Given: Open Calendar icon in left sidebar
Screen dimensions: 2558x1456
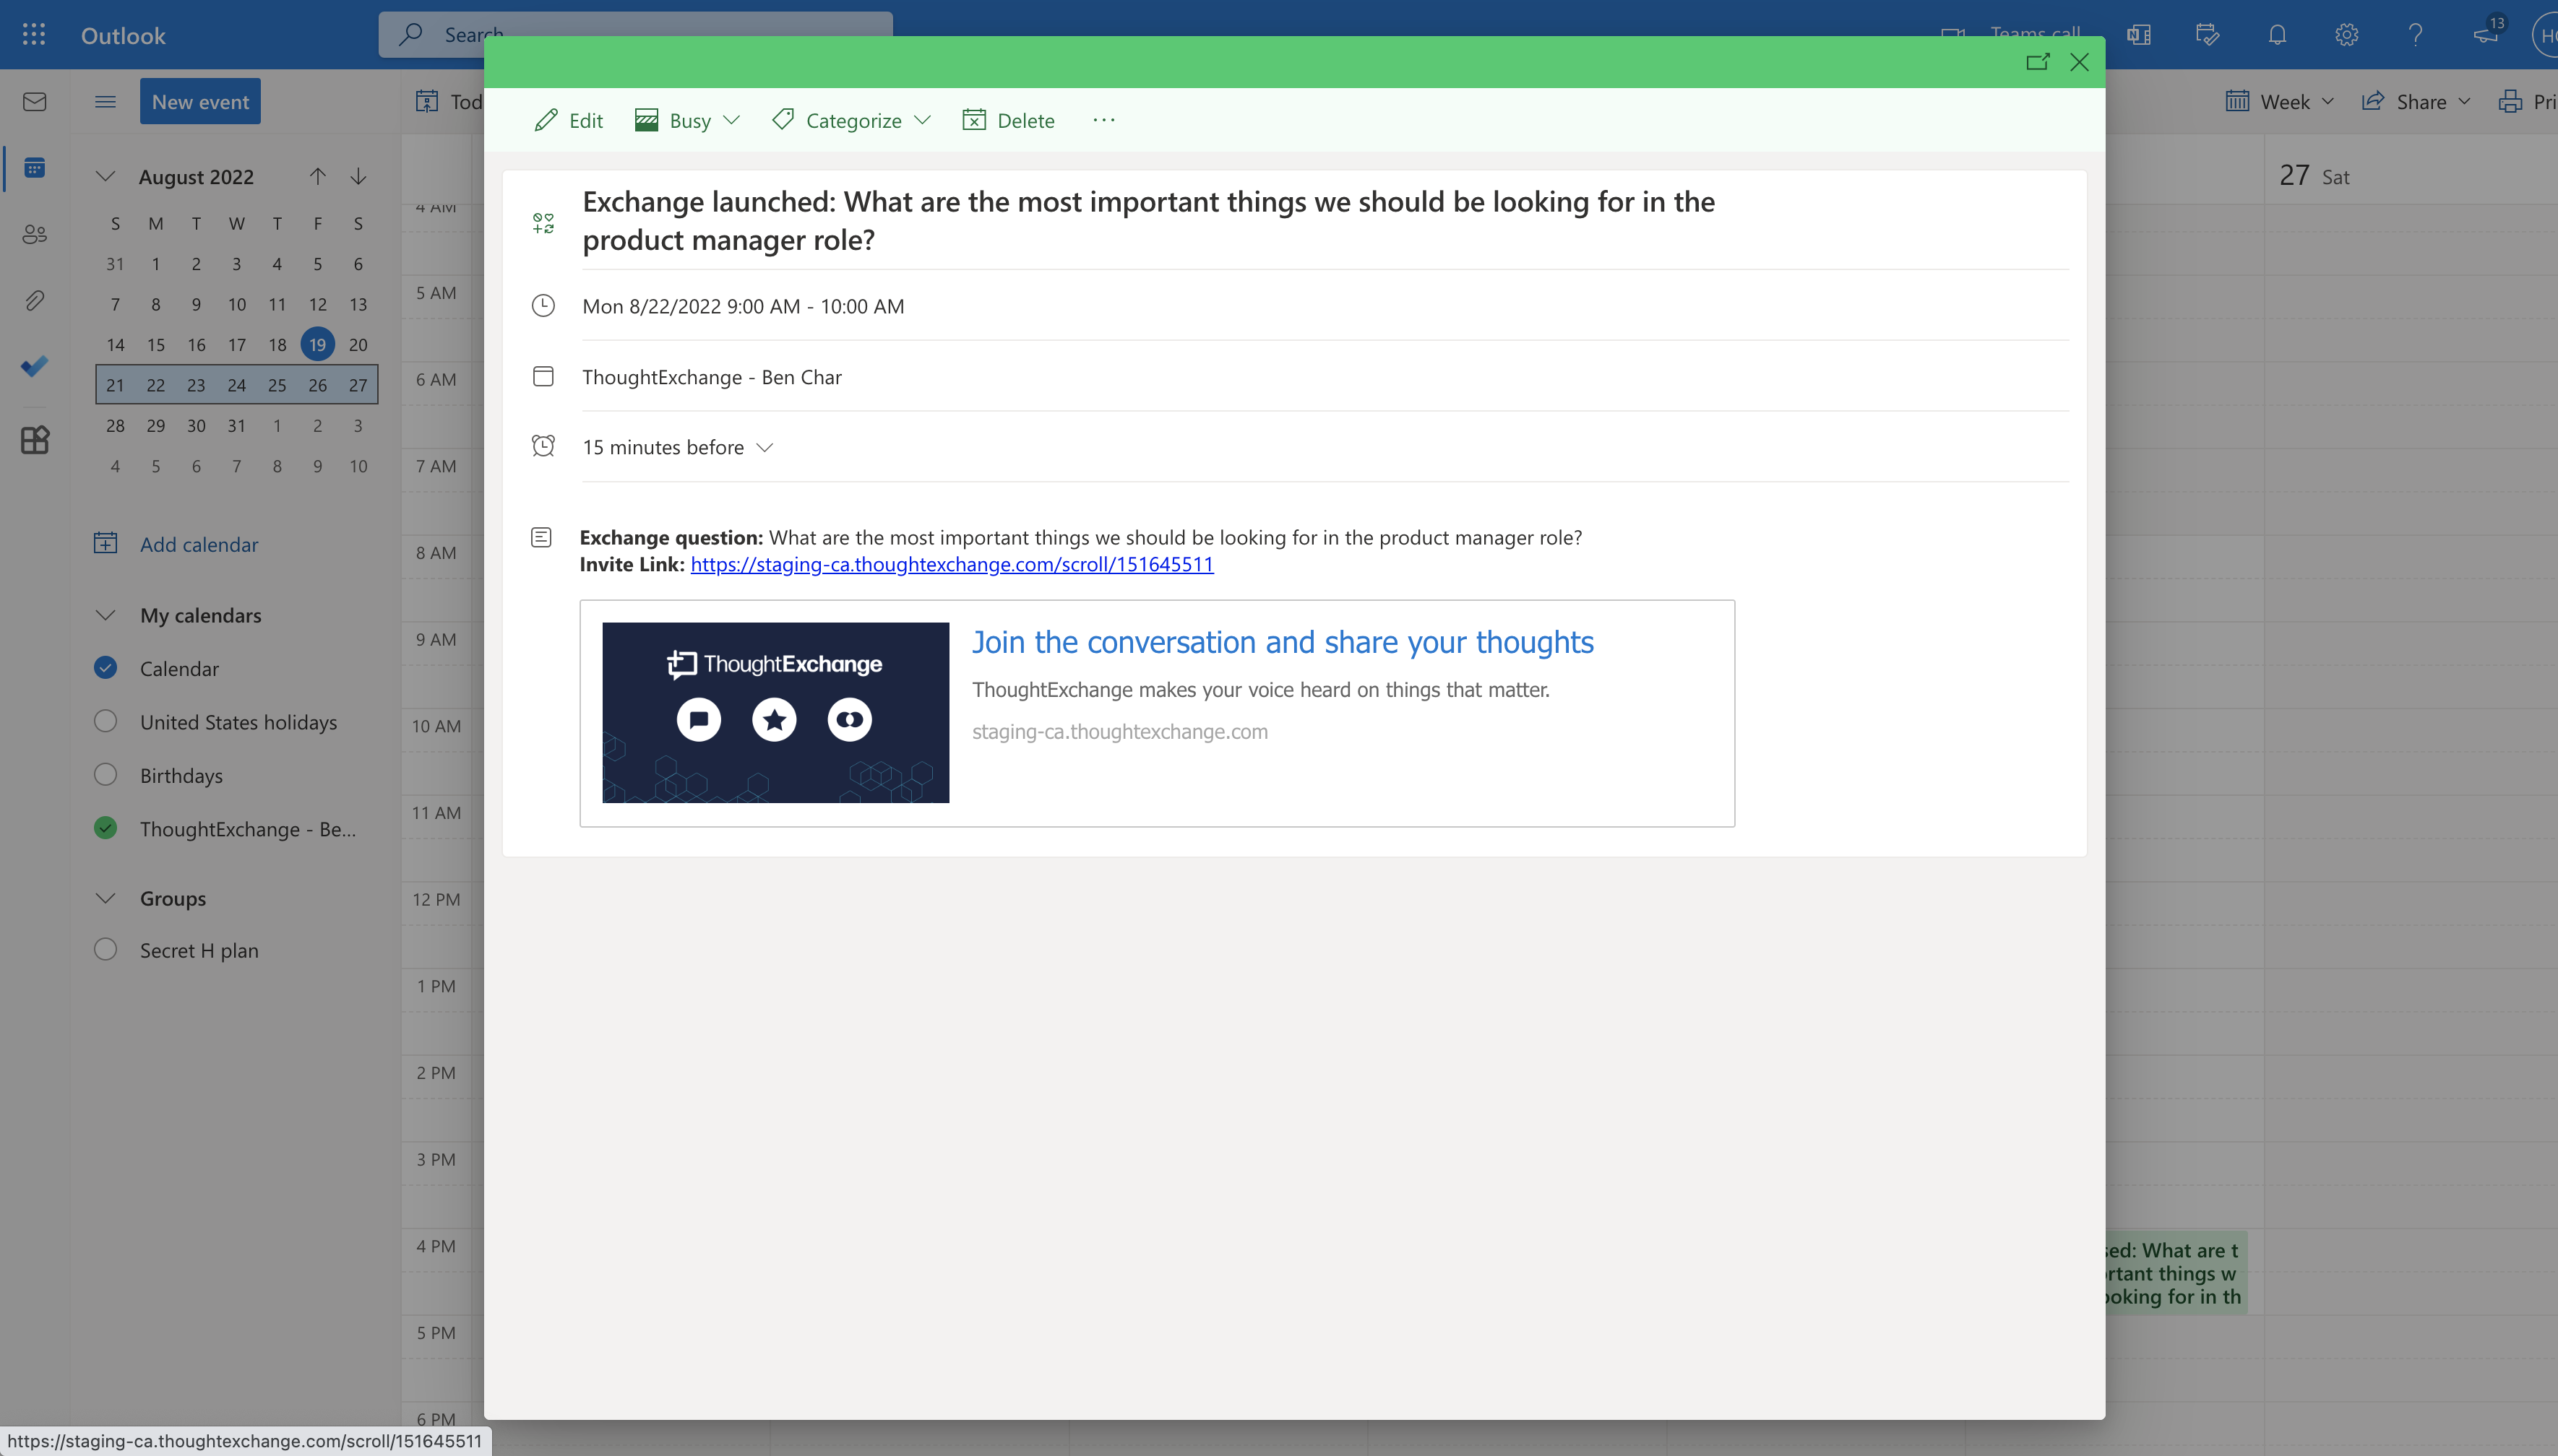Looking at the screenshot, I should click(x=34, y=168).
